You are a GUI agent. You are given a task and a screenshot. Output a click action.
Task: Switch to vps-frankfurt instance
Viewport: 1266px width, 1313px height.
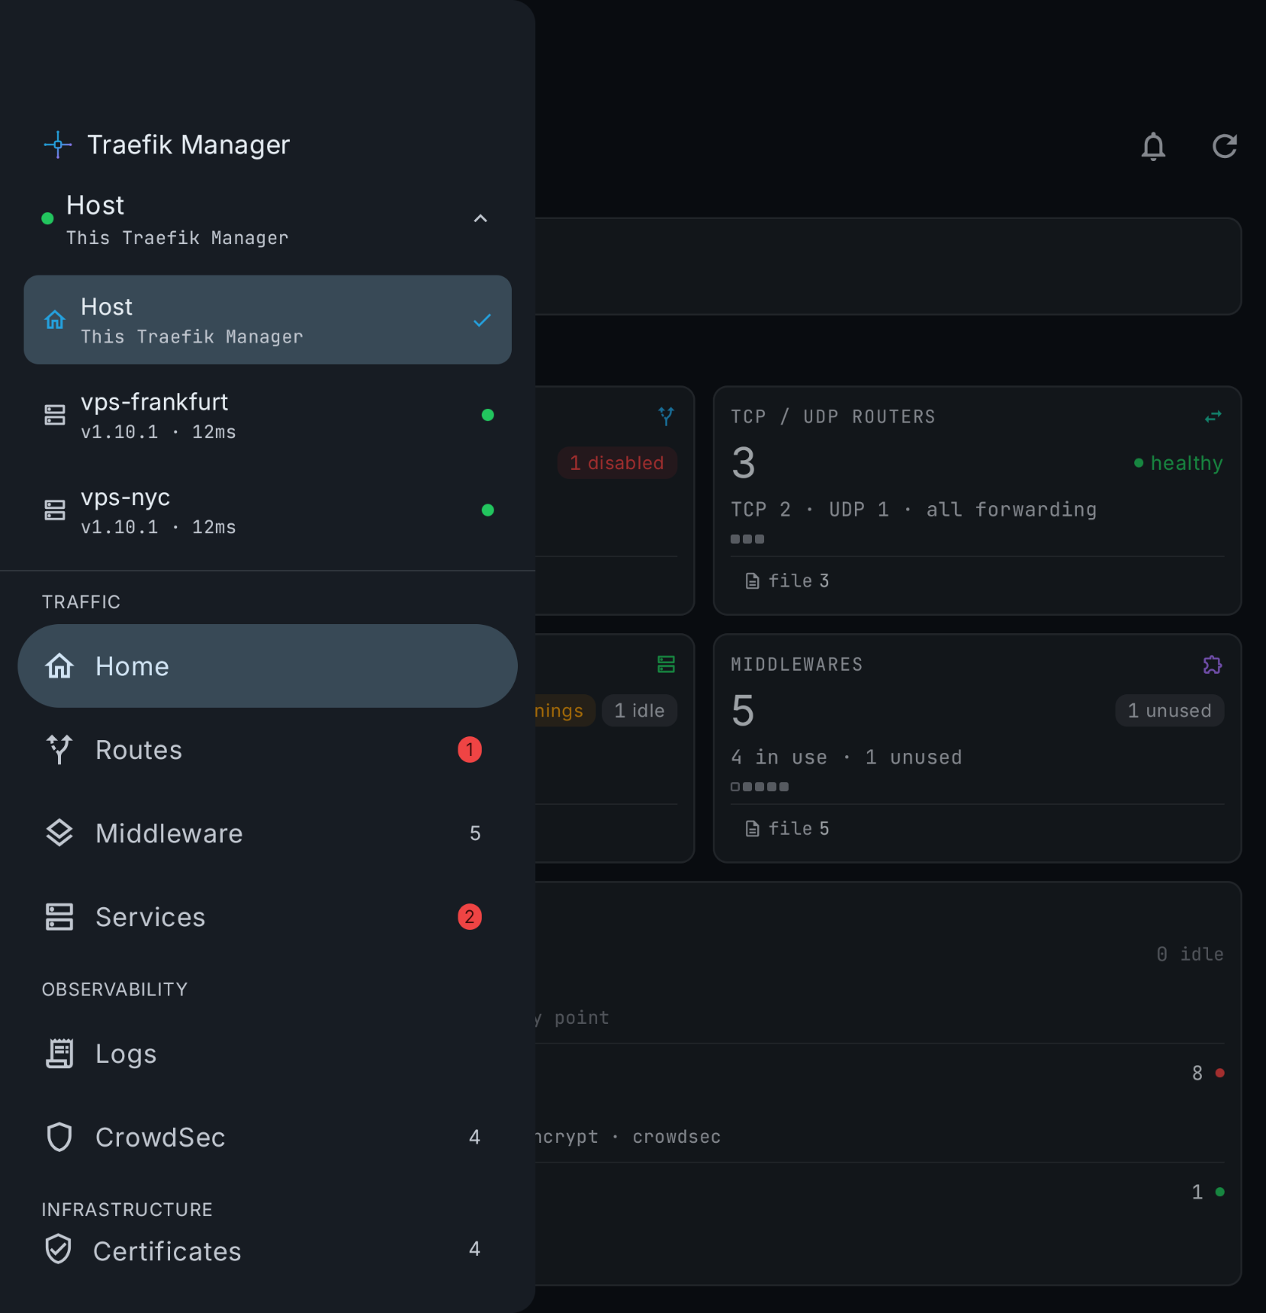[x=268, y=416]
